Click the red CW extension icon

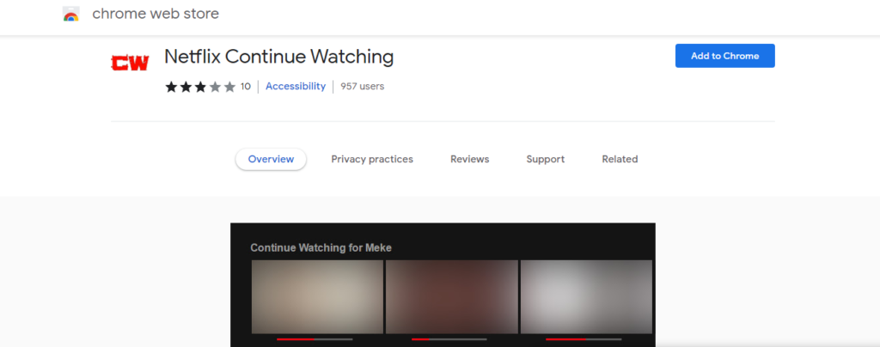[130, 63]
